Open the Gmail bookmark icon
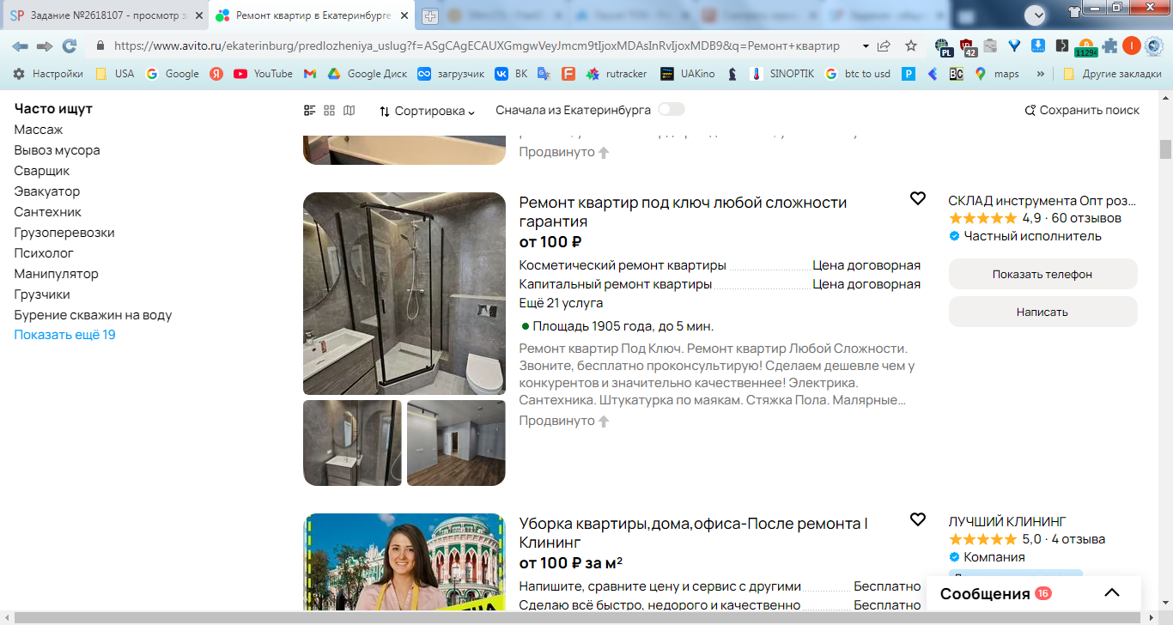This screenshot has height=625, width=1173. [310, 74]
